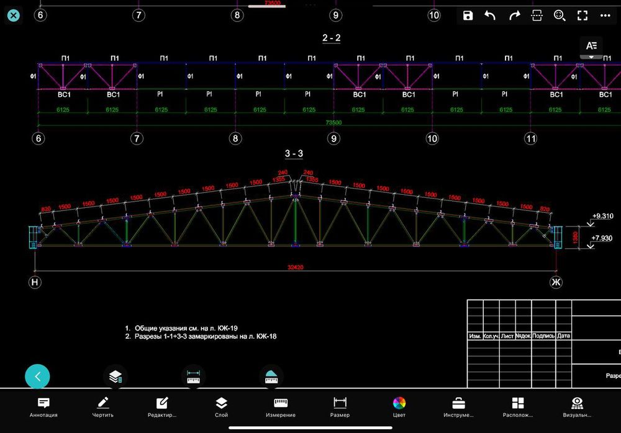Image resolution: width=621 pixels, height=433 pixels.
Task: Select the elevation mark +9.310
Action: point(603,216)
